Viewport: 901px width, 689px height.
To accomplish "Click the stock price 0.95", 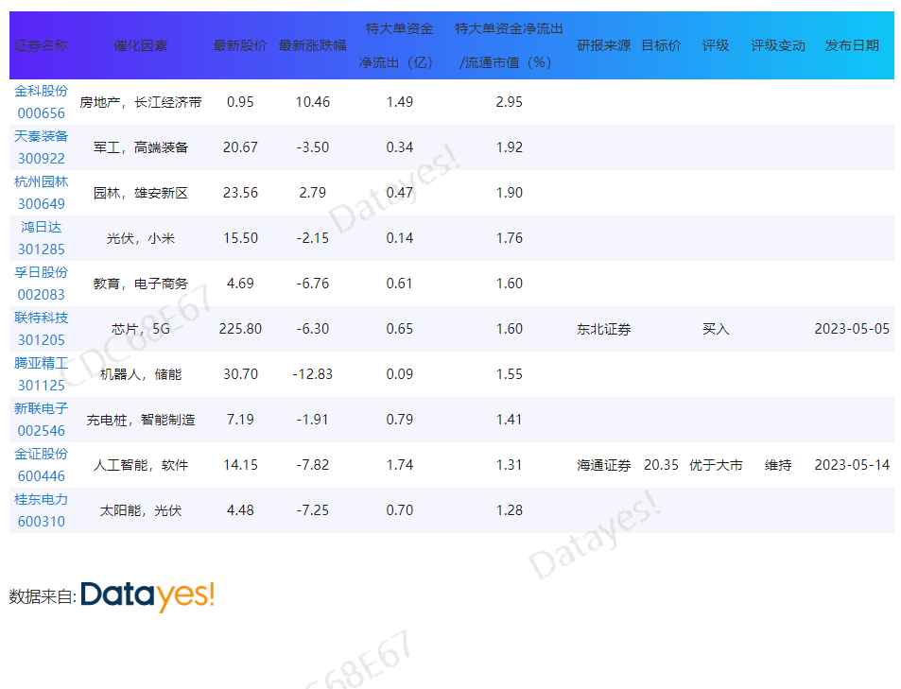I will [x=240, y=102].
